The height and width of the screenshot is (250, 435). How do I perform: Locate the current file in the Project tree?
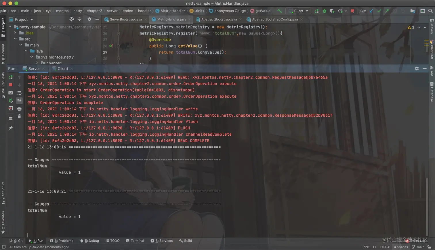pos(72,19)
